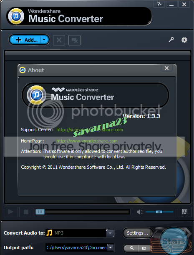Image resolution: width=194 pixels, height=255 pixels.
Task: Expand the Output path dropdown
Action: click(x=110, y=247)
